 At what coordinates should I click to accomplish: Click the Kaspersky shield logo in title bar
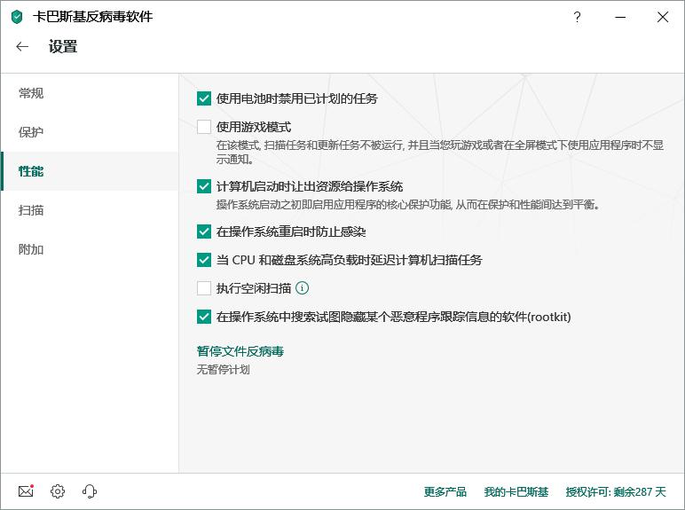[x=17, y=18]
